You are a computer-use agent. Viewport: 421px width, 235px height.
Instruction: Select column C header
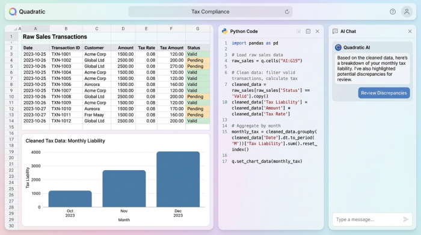click(97, 29)
